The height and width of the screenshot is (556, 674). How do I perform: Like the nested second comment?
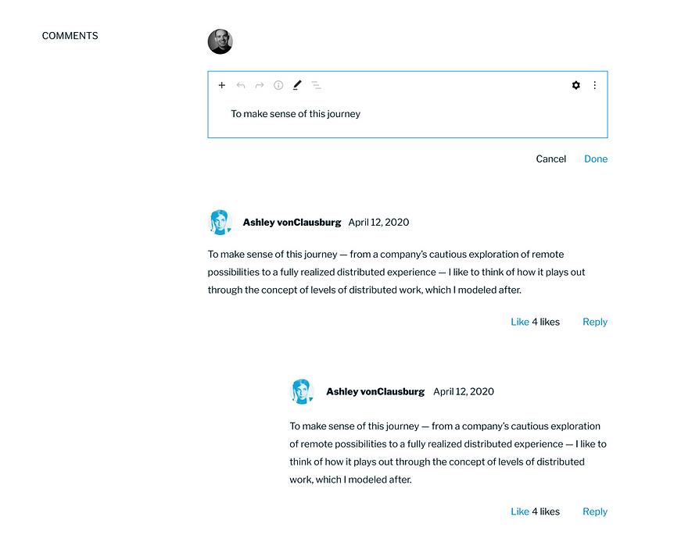coord(520,511)
